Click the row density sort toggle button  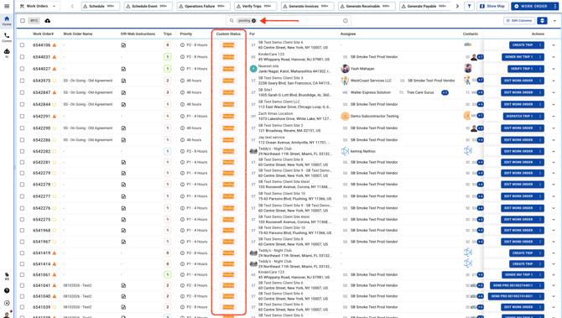pos(542,21)
